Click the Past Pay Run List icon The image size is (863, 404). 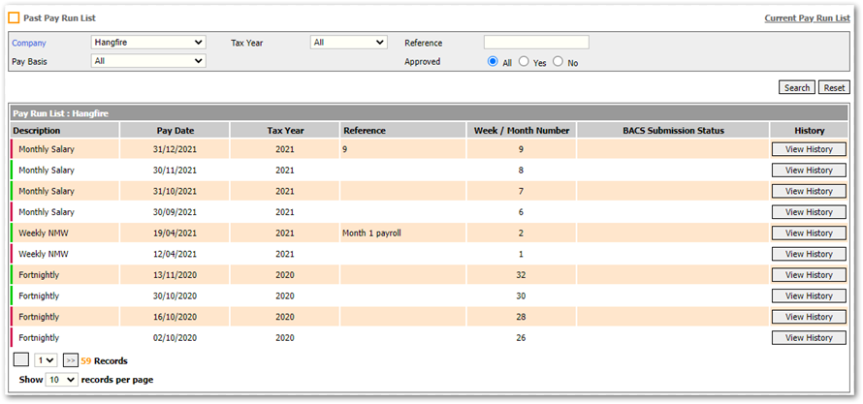click(x=14, y=18)
